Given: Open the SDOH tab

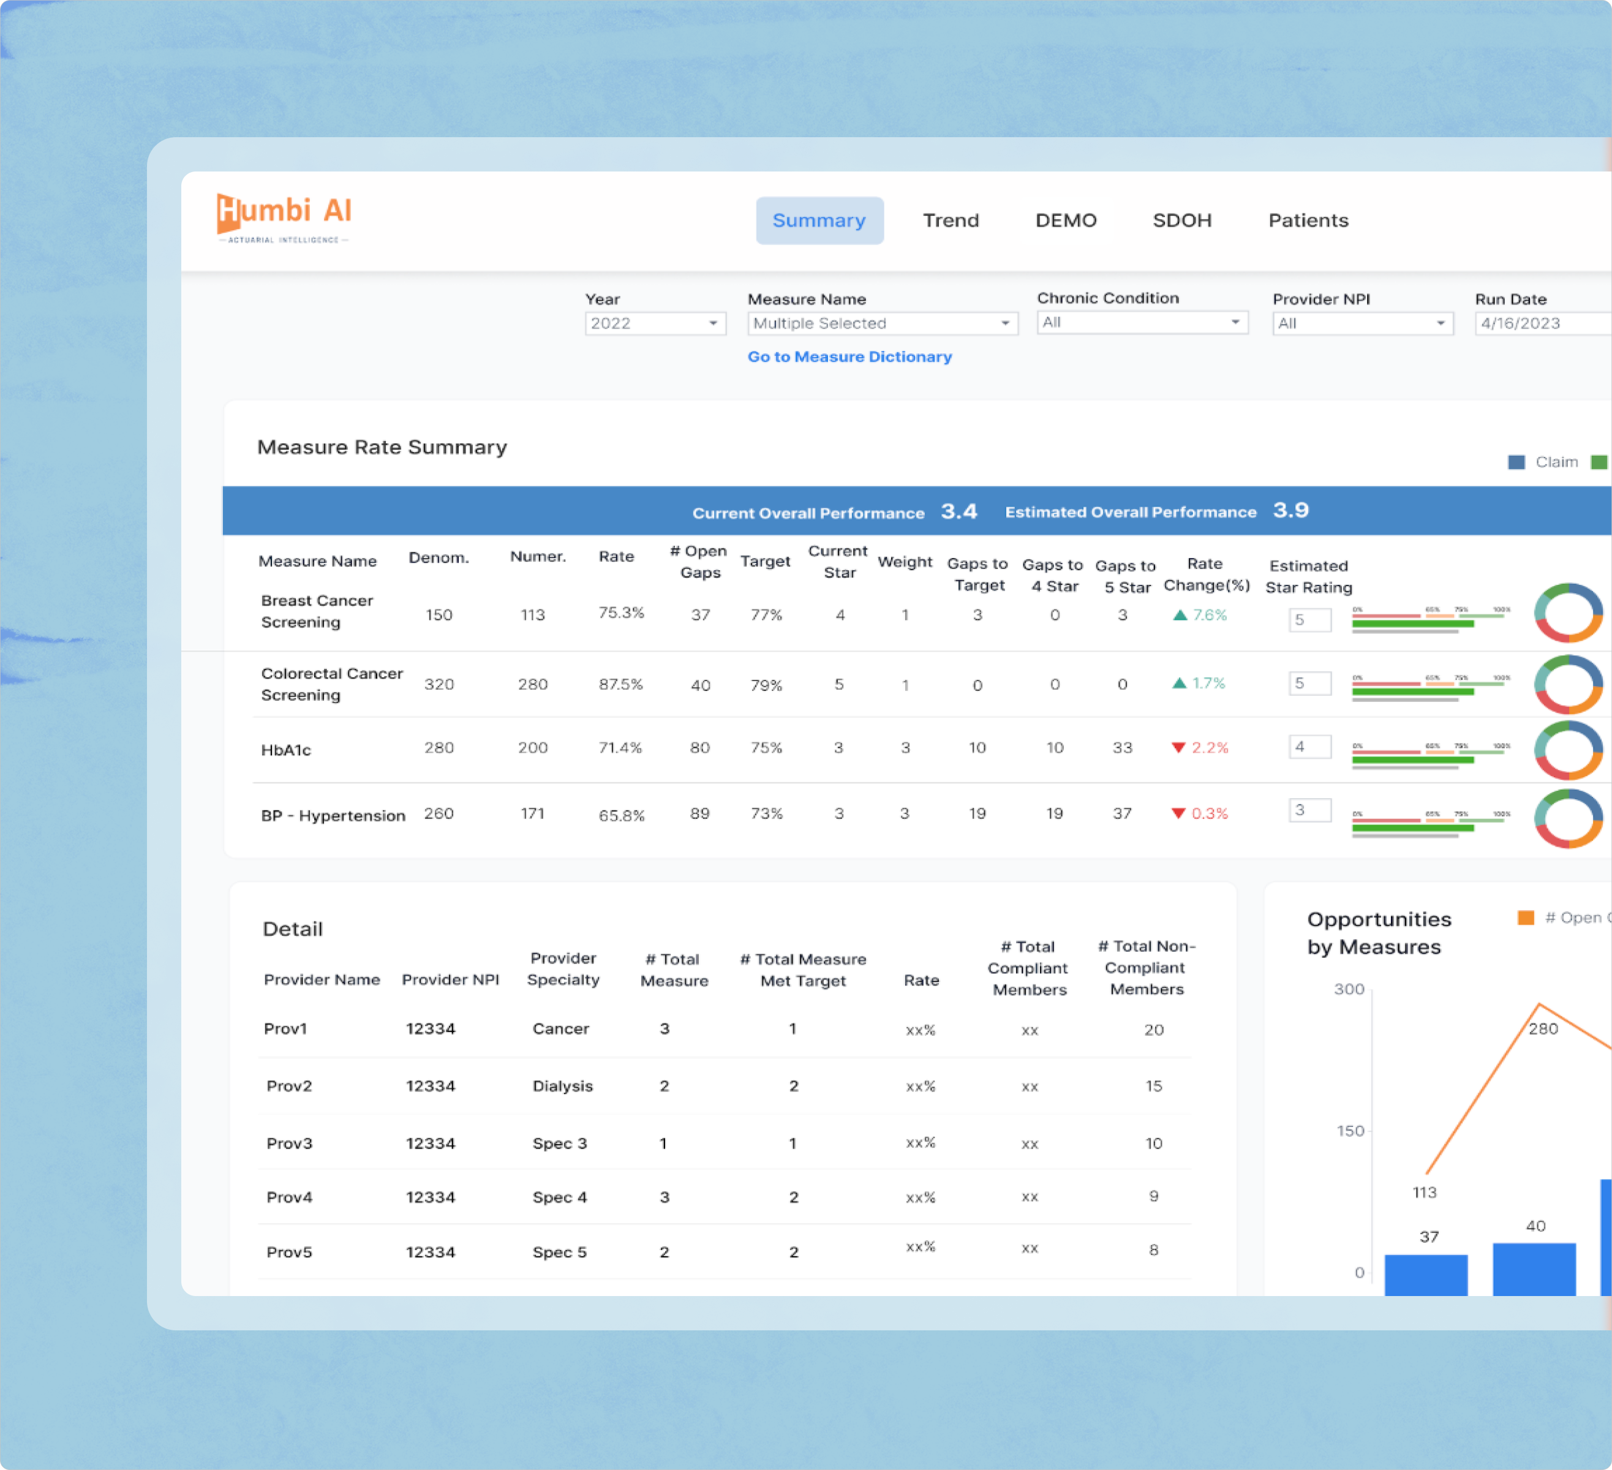Looking at the screenshot, I should tap(1181, 220).
